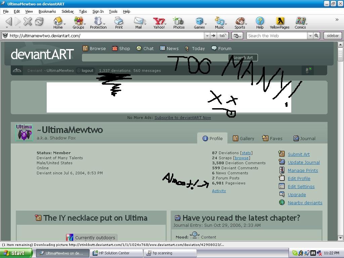Viewport: 344px width, 258px height.
Task: Open deviantART News link
Action: click(169, 48)
